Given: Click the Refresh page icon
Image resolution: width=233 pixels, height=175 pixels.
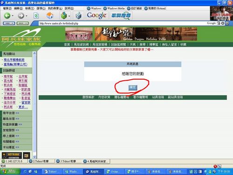Looking at the screenshot, I should pos(36,16).
